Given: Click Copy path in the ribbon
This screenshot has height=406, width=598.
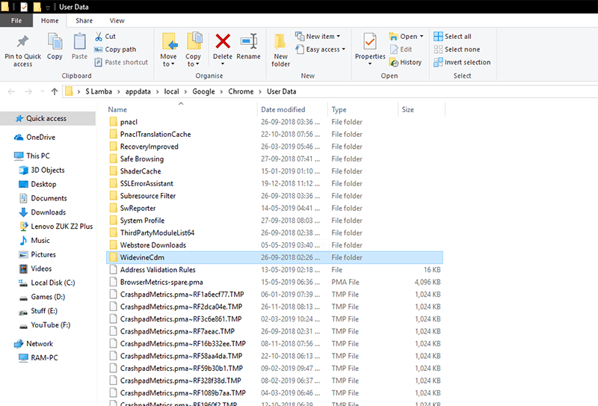Looking at the screenshot, I should 115,49.
